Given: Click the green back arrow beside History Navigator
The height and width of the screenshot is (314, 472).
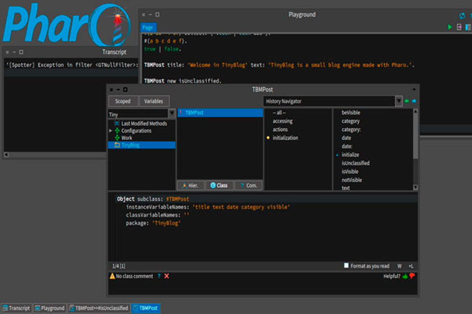Looking at the screenshot, I should [x=407, y=101].
